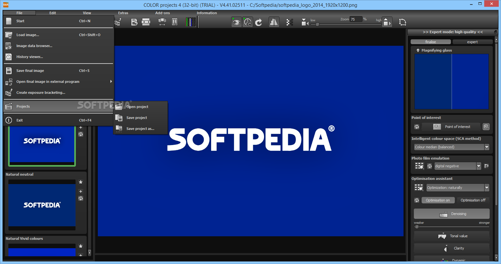Select Open project in submenu
The height and width of the screenshot is (264, 501).
[140, 107]
